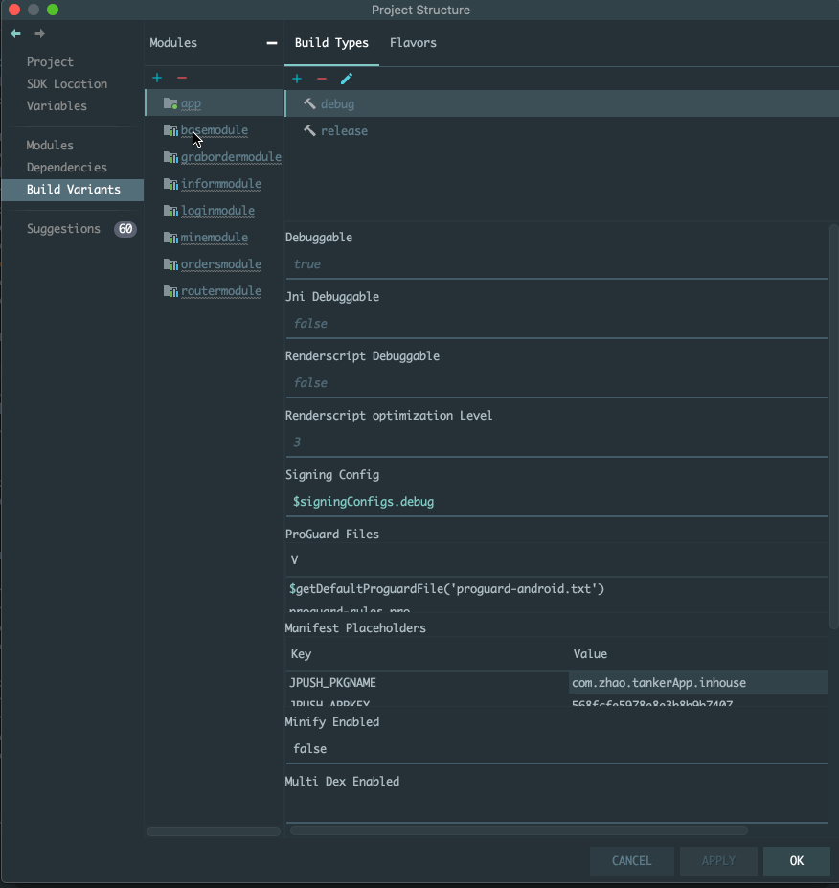The width and height of the screenshot is (839, 888).
Task: Click the informmodule library icon
Action: pos(170,184)
